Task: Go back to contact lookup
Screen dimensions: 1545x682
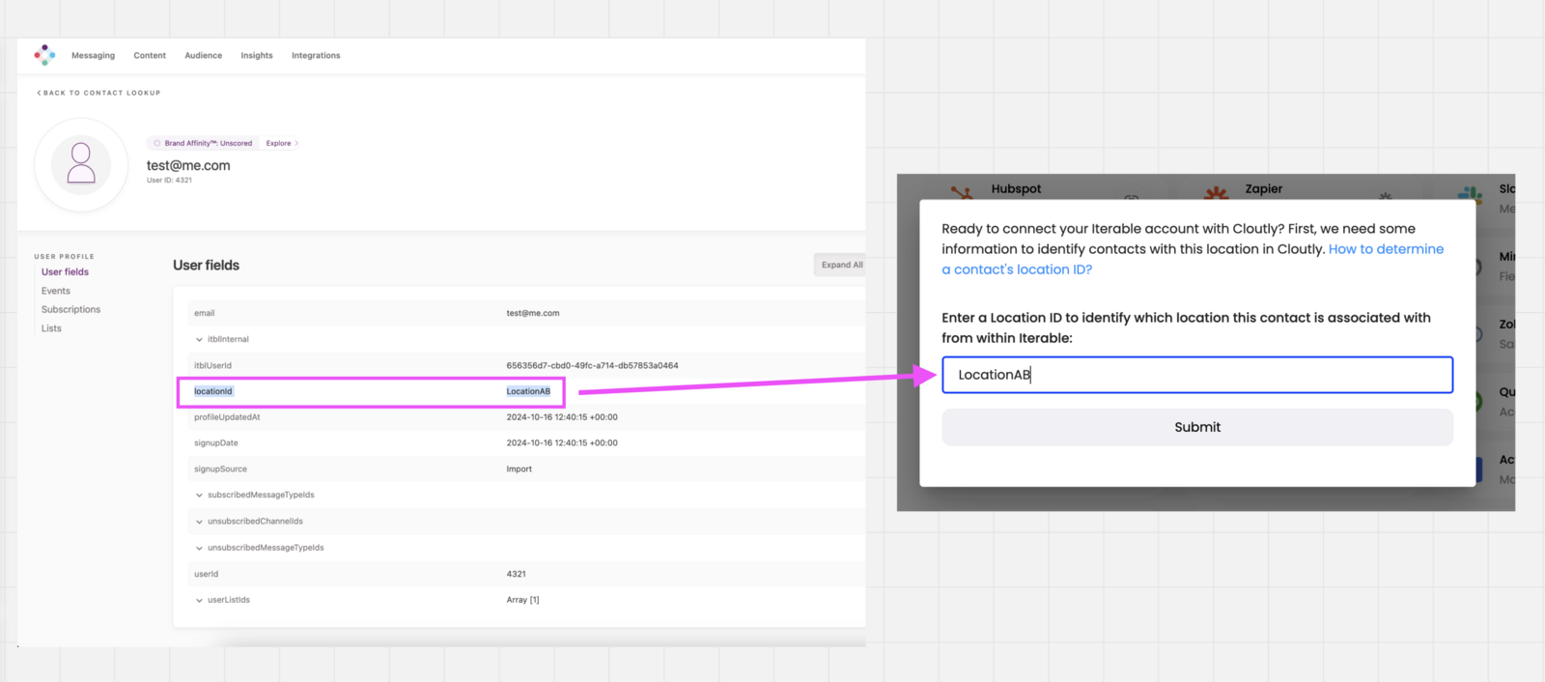Action: pyautogui.click(x=99, y=93)
